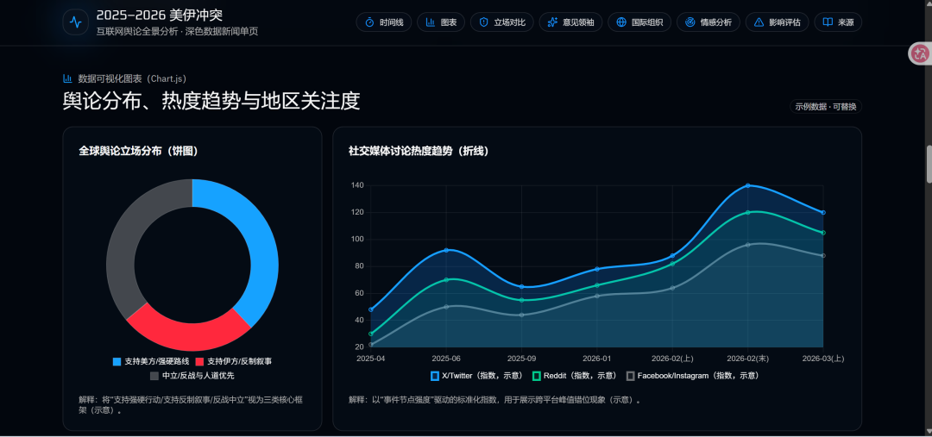Click the warning triangle icon in 影响评估
The width and height of the screenshot is (932, 437).
759,22
